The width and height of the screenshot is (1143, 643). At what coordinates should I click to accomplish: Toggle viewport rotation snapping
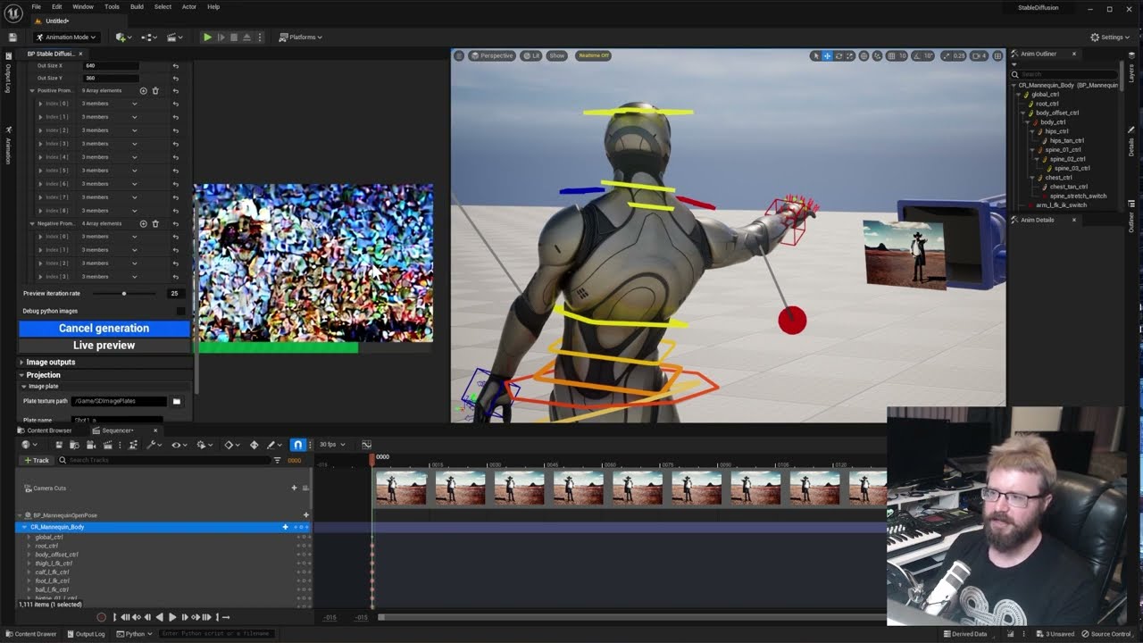point(916,55)
